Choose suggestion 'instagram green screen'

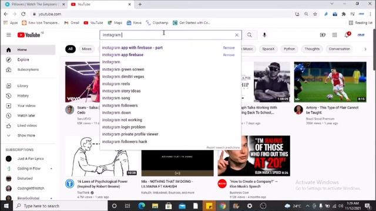(x=170, y=69)
